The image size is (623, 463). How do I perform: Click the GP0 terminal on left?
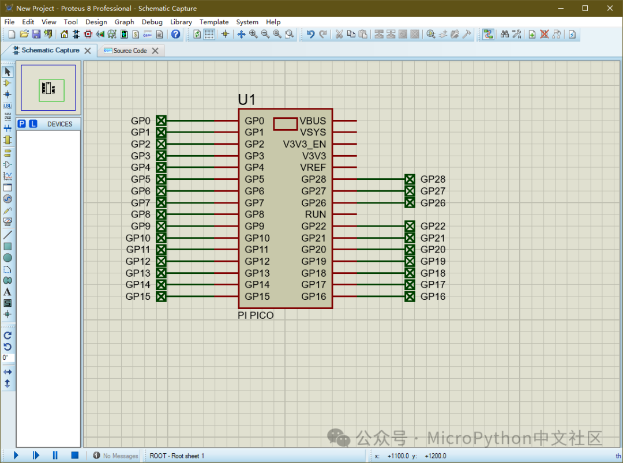[x=161, y=121]
